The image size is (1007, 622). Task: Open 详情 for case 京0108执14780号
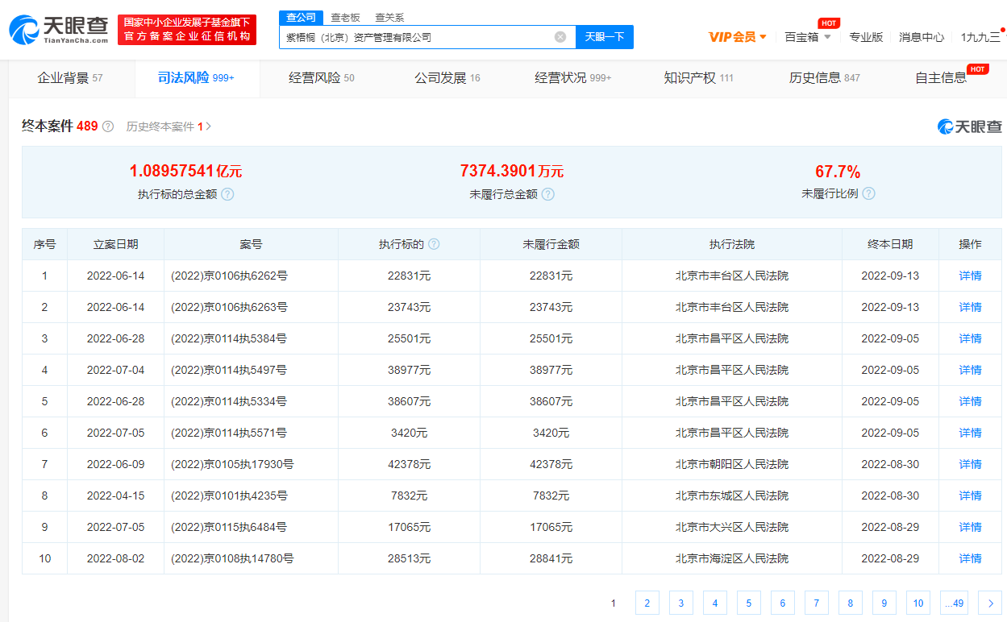970,558
